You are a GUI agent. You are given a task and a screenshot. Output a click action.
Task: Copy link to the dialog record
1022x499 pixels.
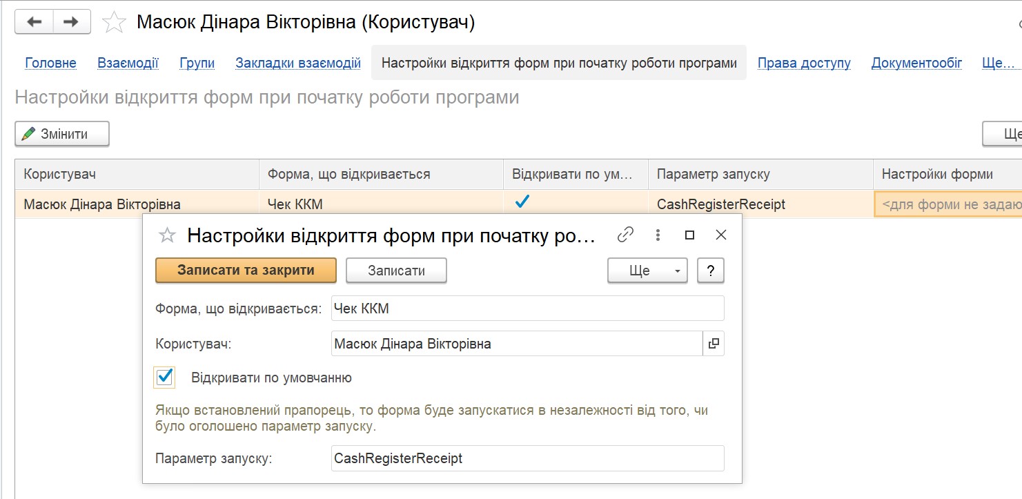tap(625, 235)
